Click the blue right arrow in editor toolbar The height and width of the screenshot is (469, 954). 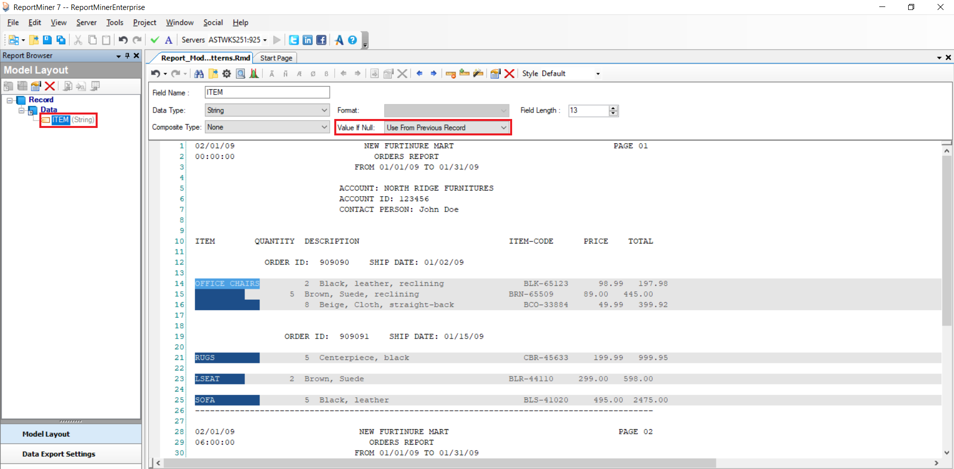click(x=433, y=74)
